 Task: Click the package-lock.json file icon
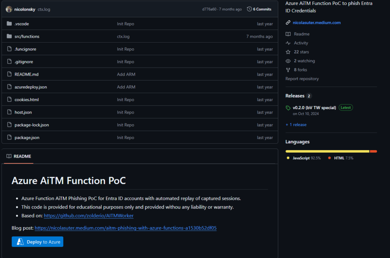[x=10, y=125]
